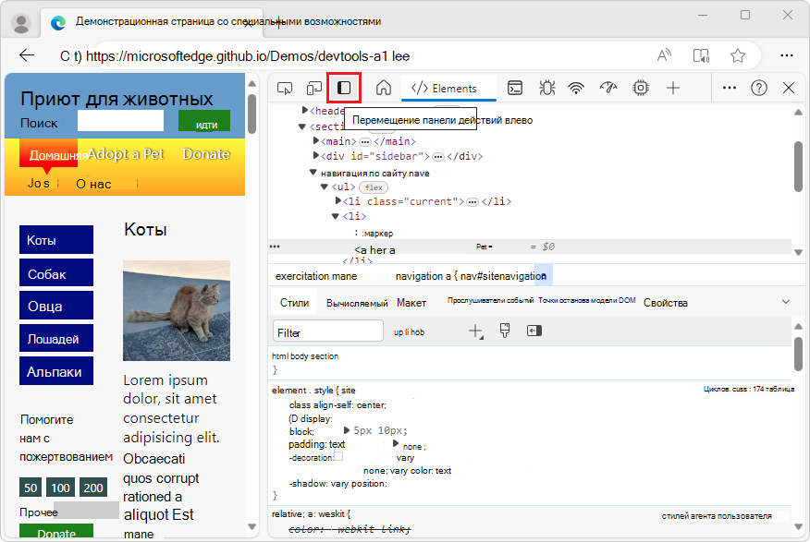This screenshot has width=810, height=542.
Task: Click the О нас navigation link
Action: click(93, 184)
